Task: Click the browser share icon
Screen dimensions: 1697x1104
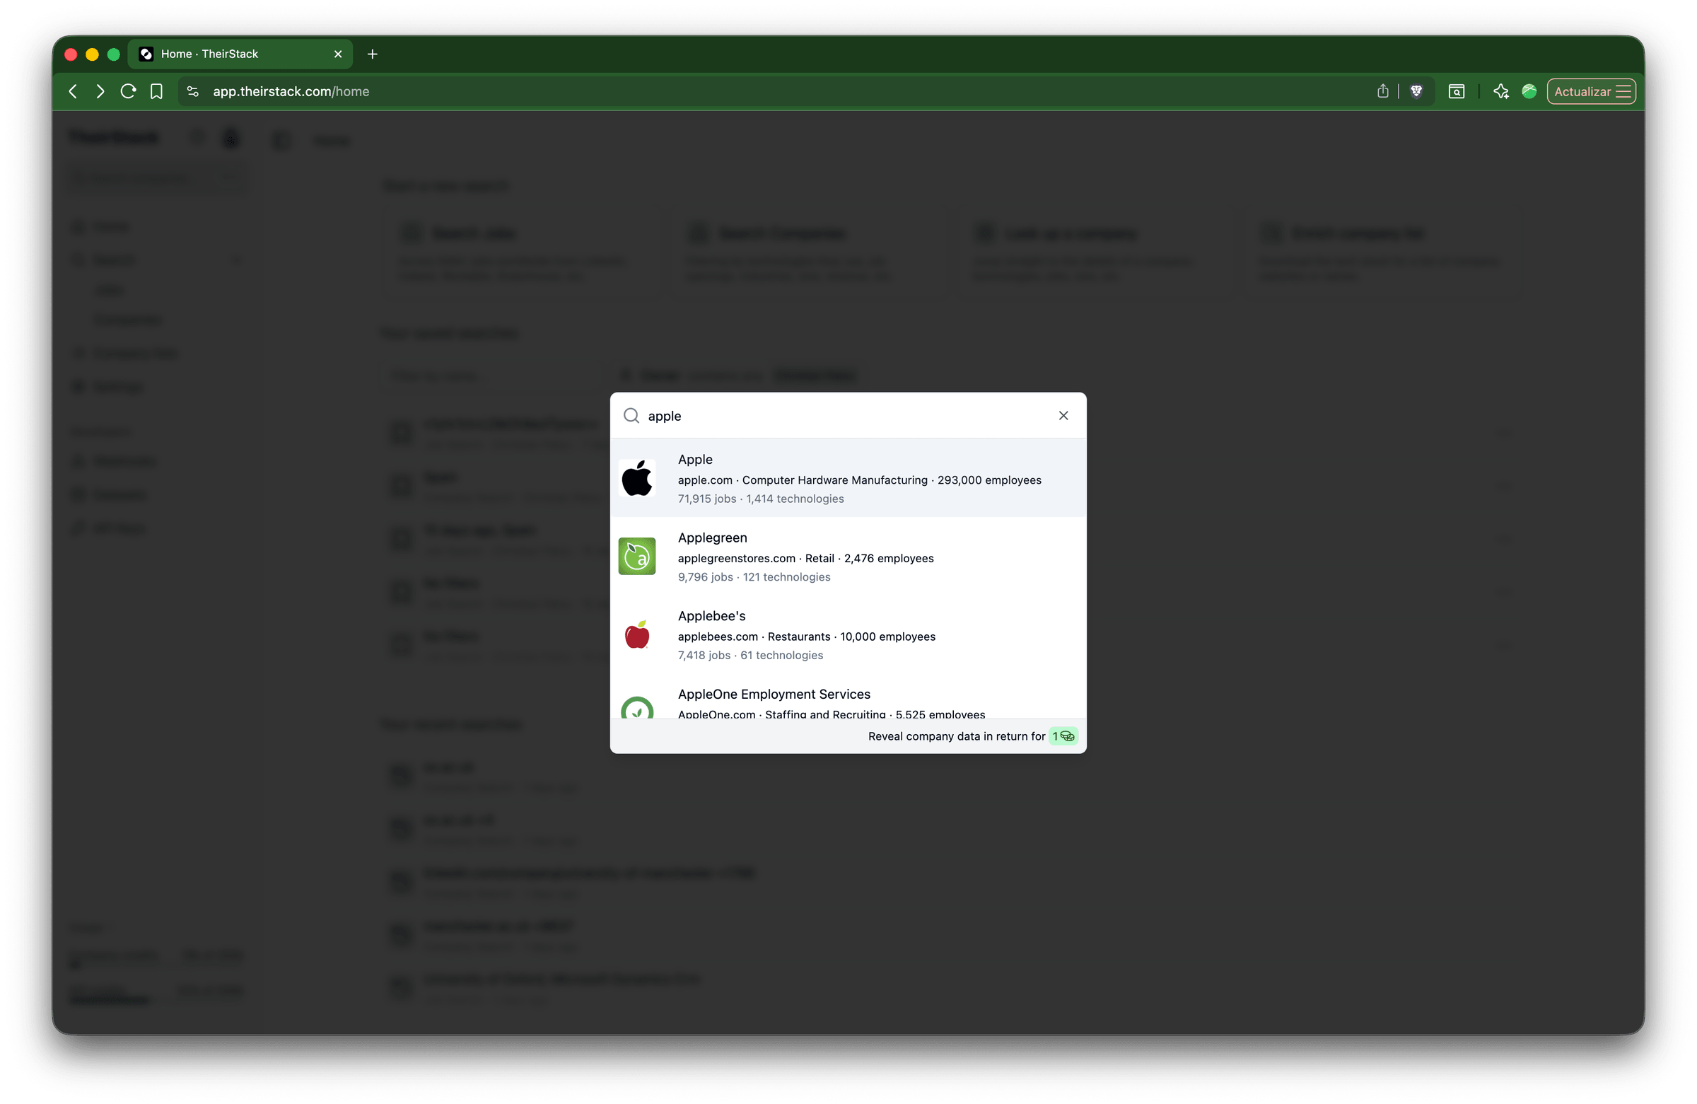Action: click(1382, 91)
